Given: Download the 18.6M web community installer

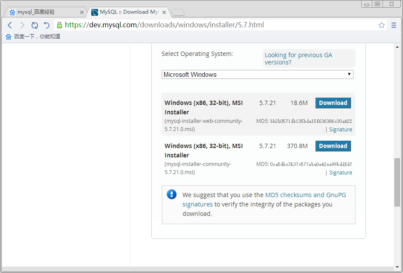Looking at the screenshot, I should coord(333,103).
